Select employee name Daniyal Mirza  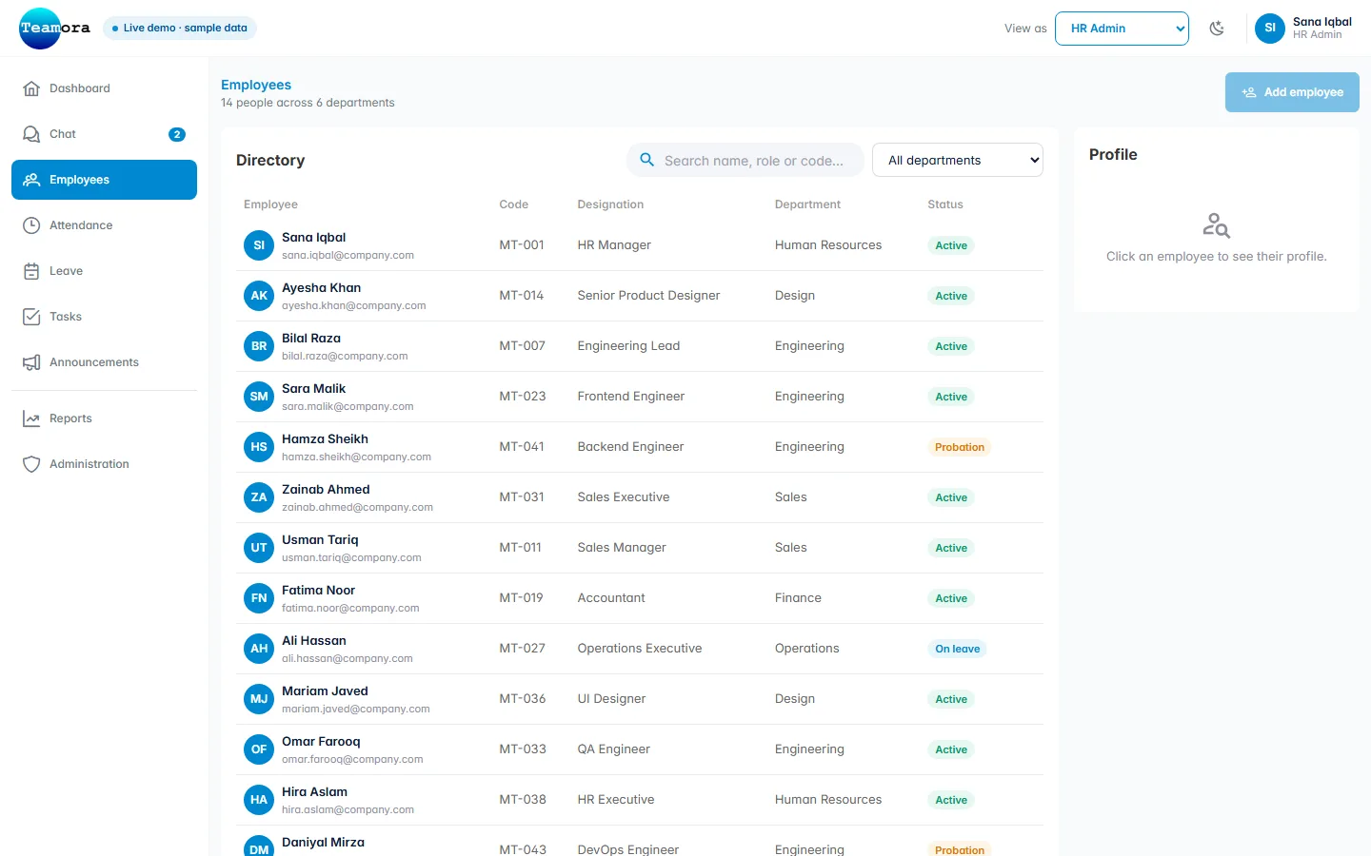[323, 843]
